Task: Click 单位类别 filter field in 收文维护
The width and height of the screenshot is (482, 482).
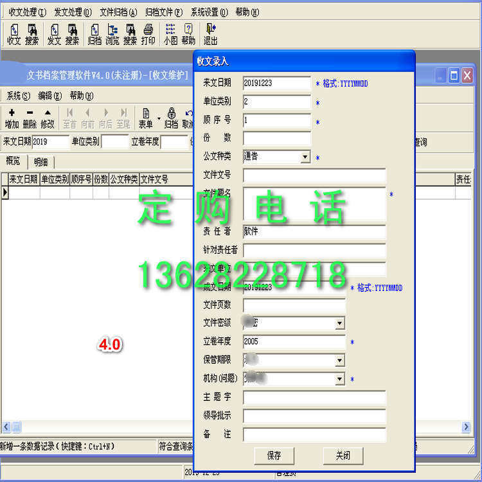Action: tap(114, 142)
